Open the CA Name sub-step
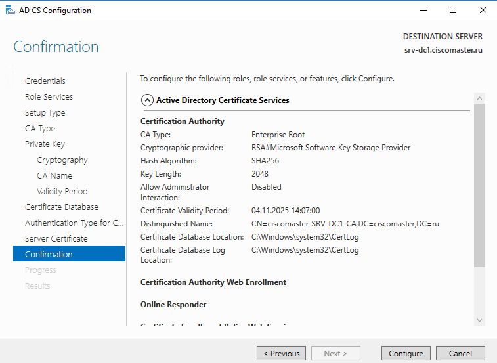497x363 pixels. (54, 176)
